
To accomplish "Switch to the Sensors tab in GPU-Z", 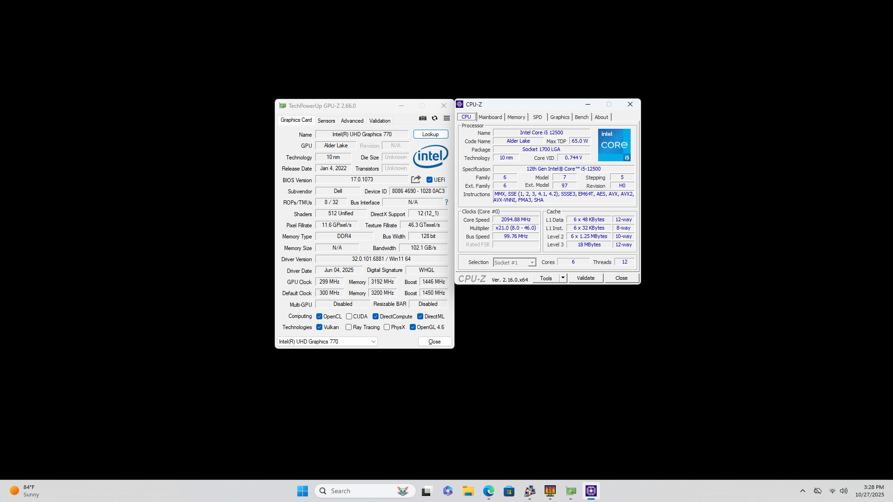I will pyautogui.click(x=326, y=121).
